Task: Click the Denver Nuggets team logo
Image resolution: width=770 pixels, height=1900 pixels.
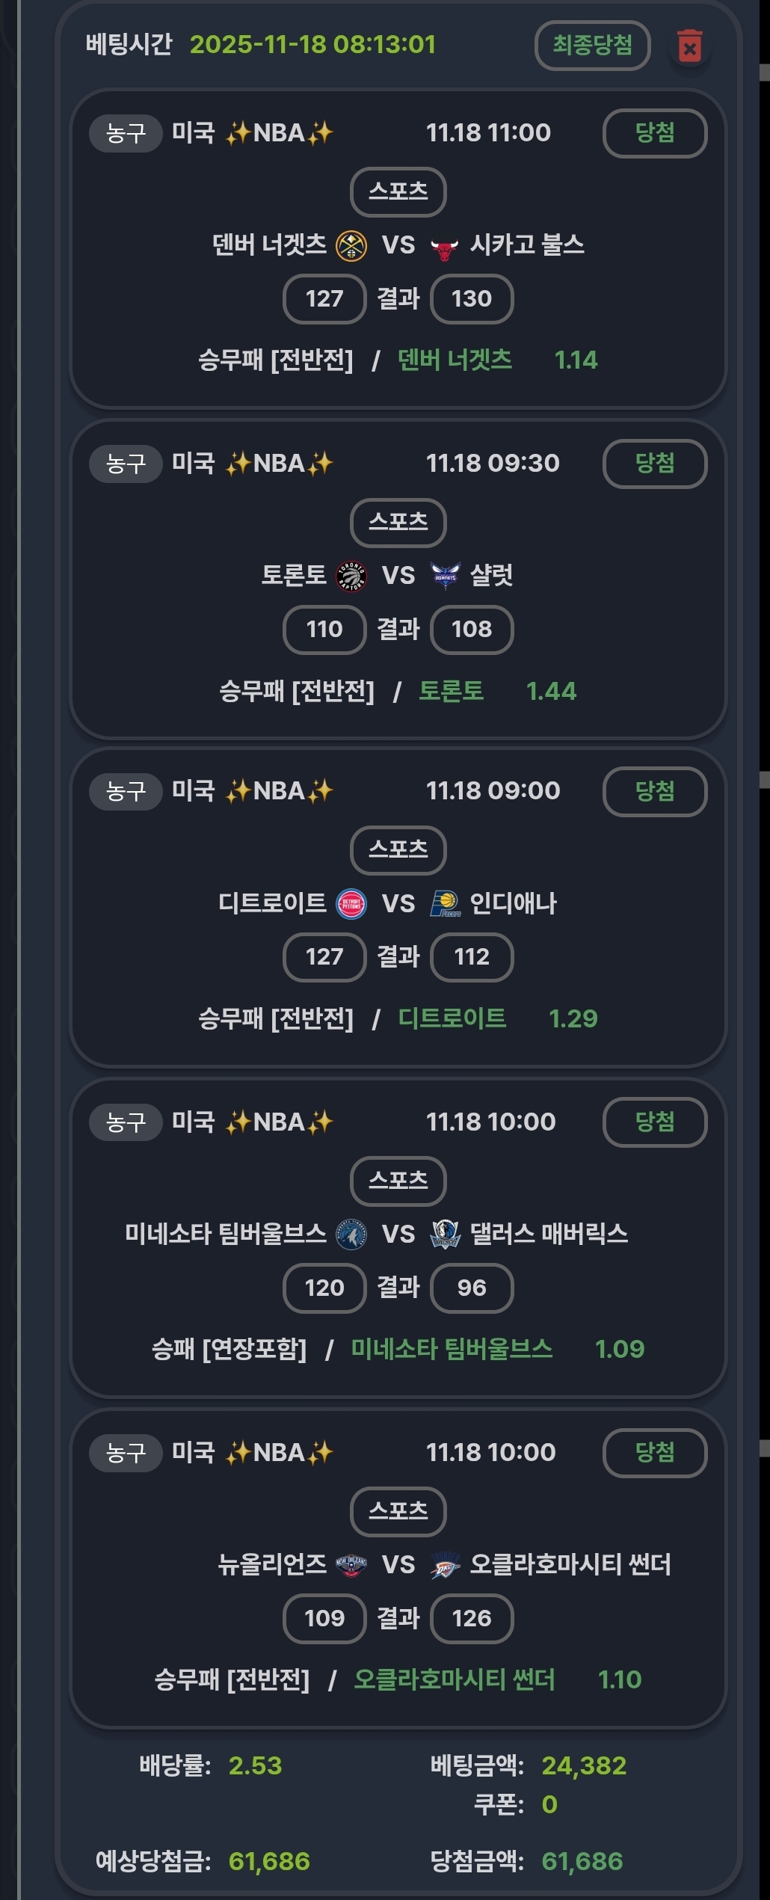Action: coord(351,245)
